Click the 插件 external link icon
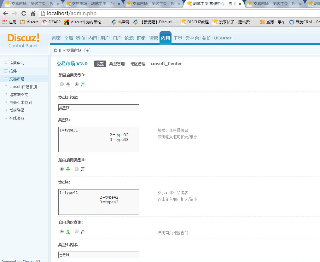 point(5,71)
